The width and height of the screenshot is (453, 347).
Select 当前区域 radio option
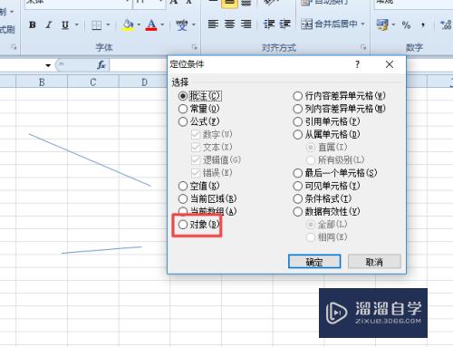207,198
